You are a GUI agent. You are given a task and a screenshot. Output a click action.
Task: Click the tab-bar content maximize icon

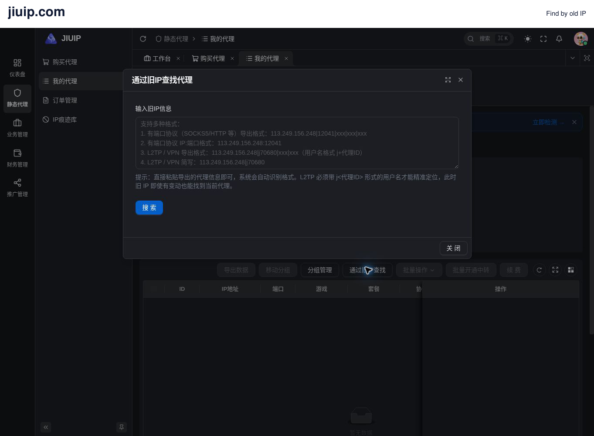[587, 58]
